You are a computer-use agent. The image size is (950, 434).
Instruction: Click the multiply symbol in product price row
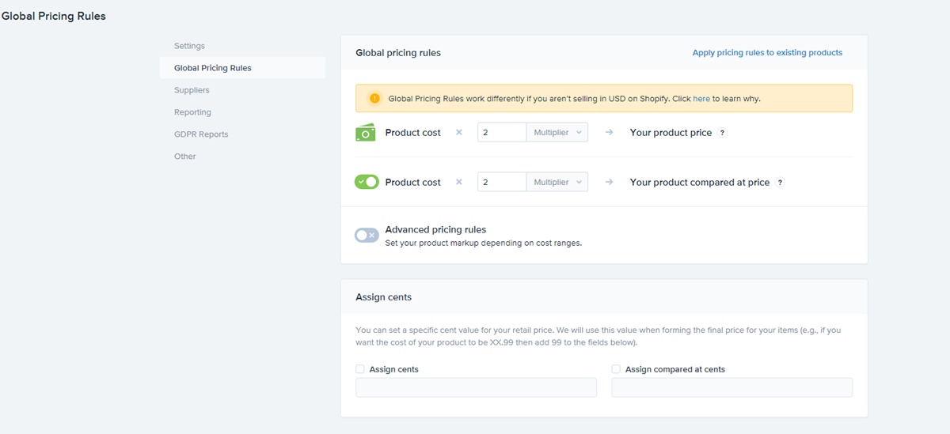pyautogui.click(x=459, y=133)
